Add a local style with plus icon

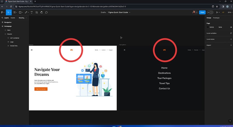(x=231, y=39)
